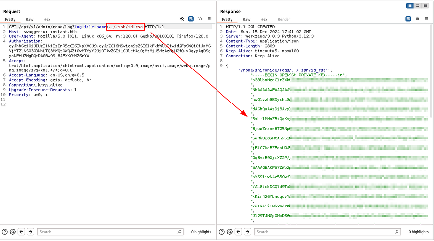
Task: Open Response search settings gear
Action: 230,232
